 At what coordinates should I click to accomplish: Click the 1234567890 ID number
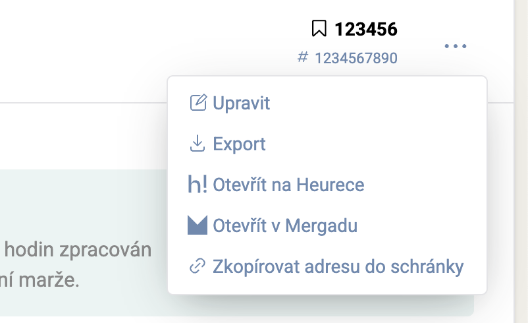click(356, 58)
